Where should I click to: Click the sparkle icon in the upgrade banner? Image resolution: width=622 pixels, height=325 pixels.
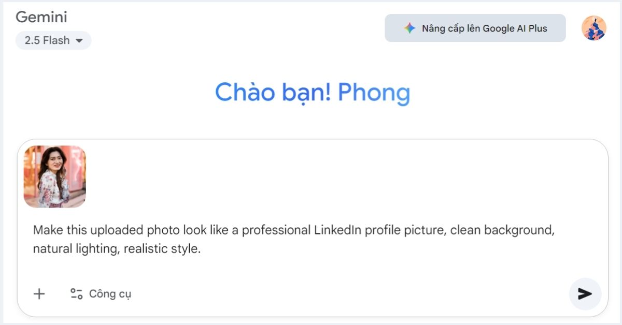click(409, 28)
